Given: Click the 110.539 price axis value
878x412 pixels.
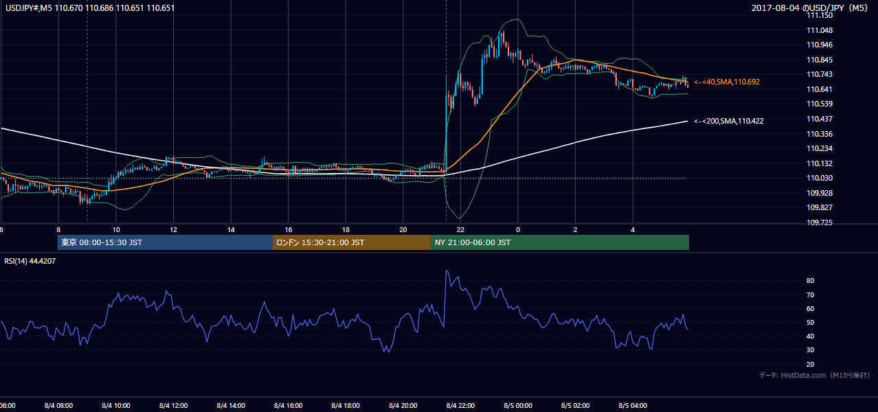Looking at the screenshot, I should pos(820,104).
